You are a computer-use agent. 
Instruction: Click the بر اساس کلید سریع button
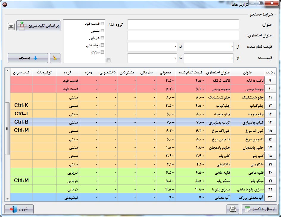click(38, 26)
